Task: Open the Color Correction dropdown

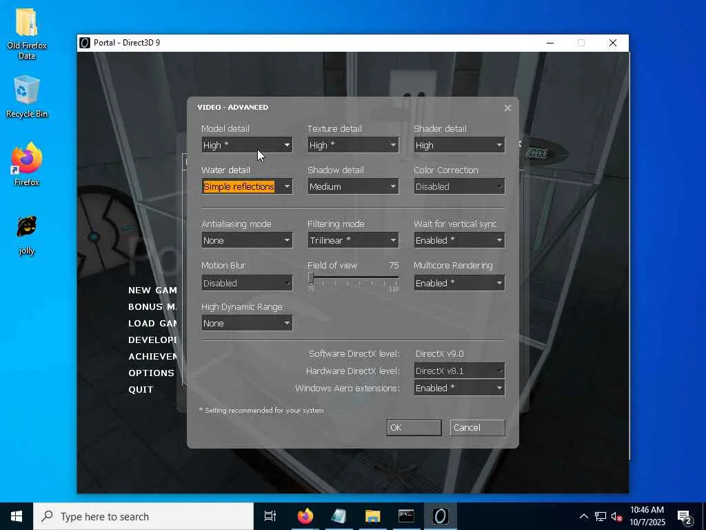Action: point(459,186)
